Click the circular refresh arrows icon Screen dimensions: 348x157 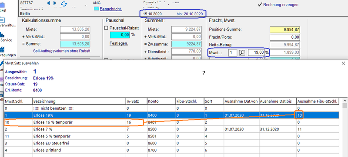click(64, 3)
